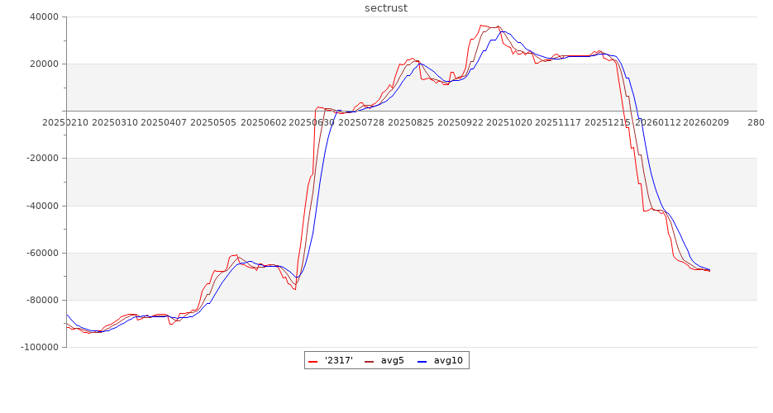Click the 20260209 date label
Screen dimensions: 773x413
(x=706, y=122)
